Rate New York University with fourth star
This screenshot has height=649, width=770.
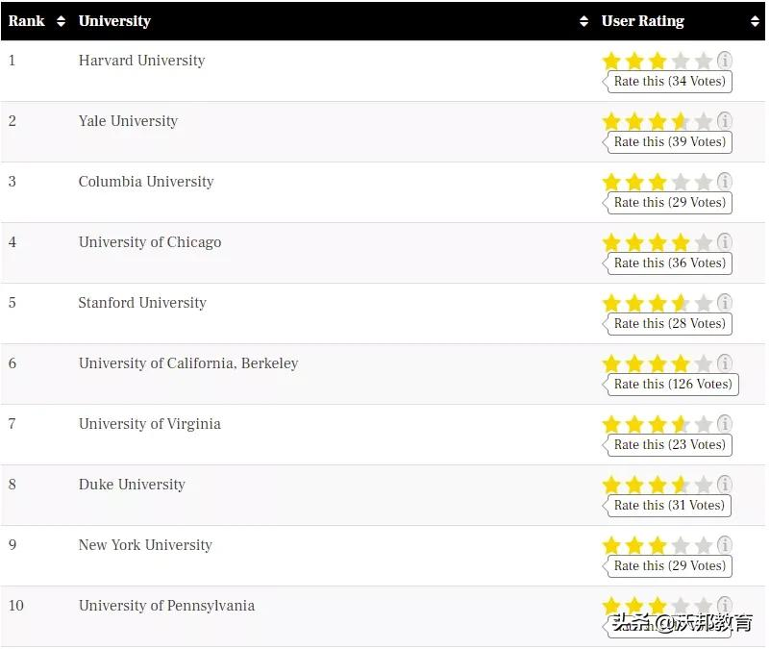(x=681, y=546)
